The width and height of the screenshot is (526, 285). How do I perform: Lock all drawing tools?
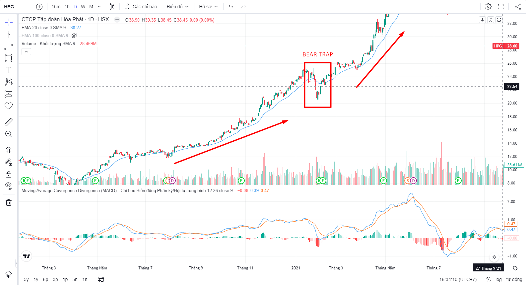(x=9, y=174)
